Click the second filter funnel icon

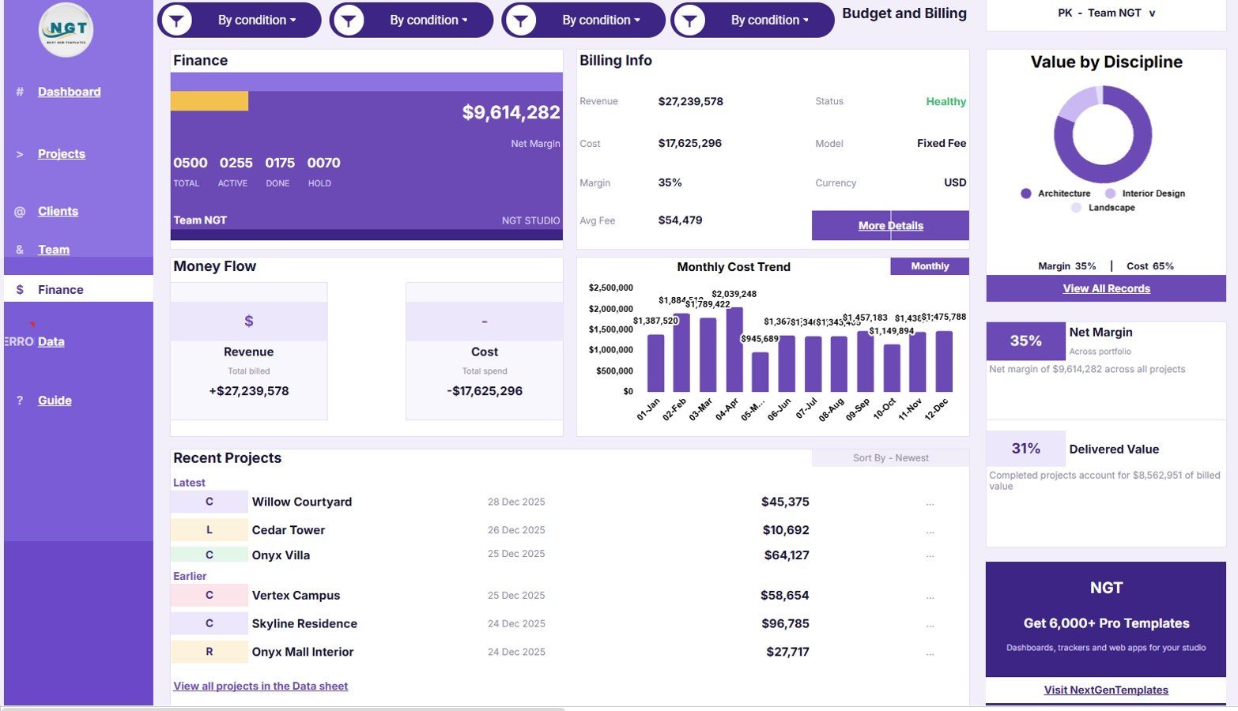[349, 20]
